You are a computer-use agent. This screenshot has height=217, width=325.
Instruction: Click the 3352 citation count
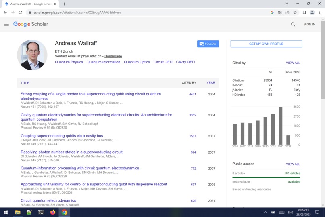click(x=193, y=115)
